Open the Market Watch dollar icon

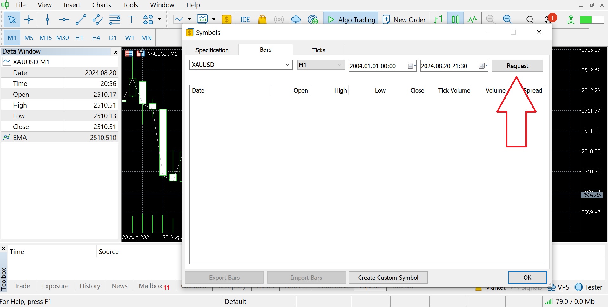click(x=227, y=19)
